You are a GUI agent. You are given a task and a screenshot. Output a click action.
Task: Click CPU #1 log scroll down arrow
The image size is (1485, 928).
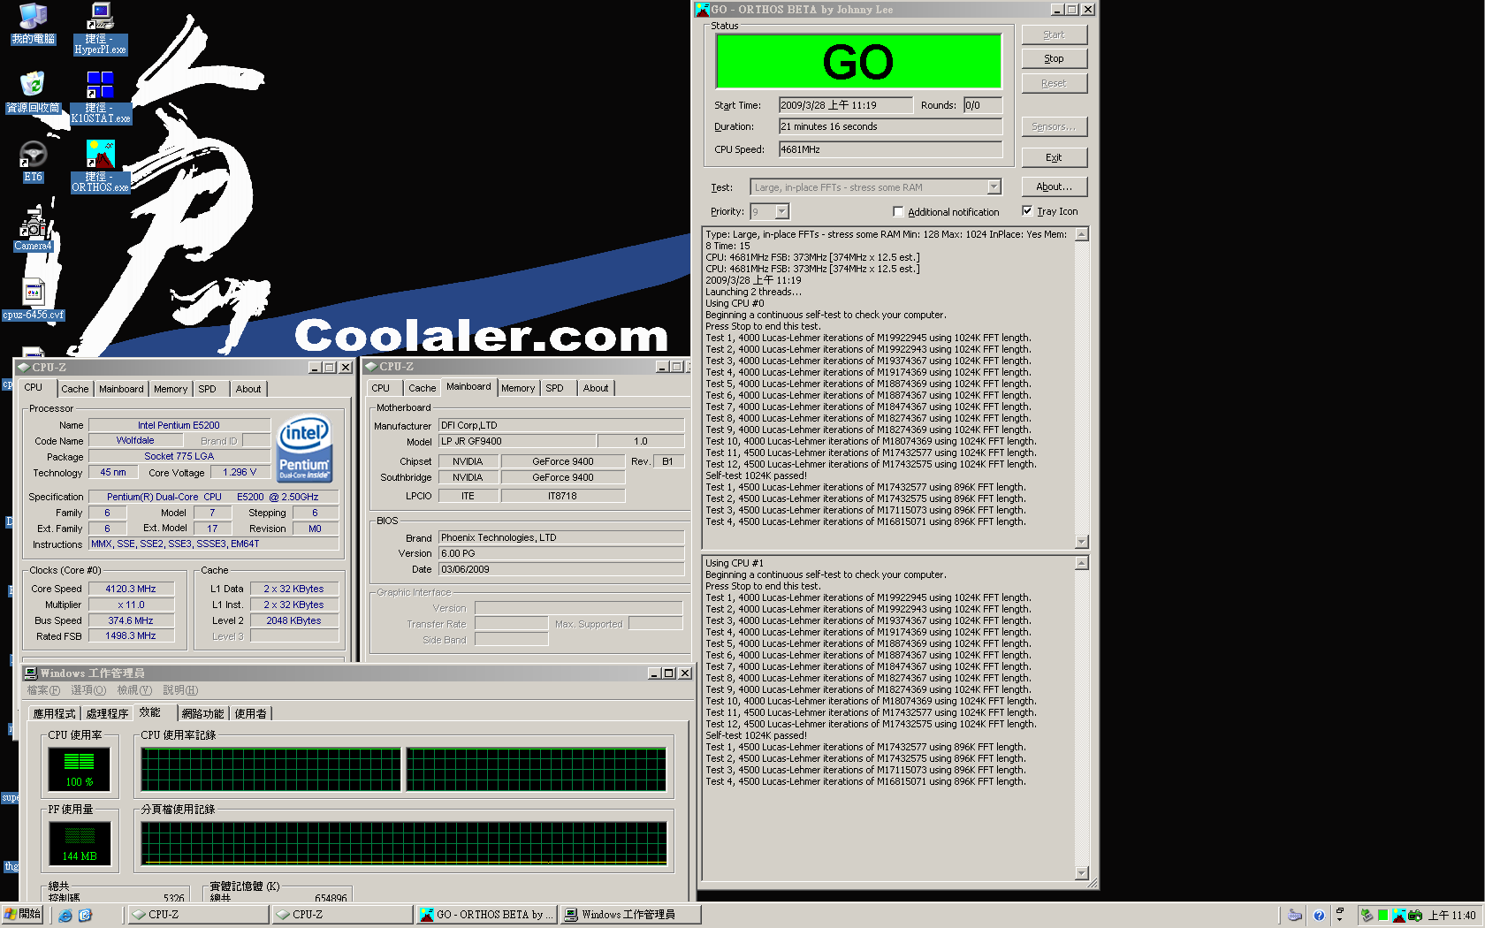pos(1081,872)
